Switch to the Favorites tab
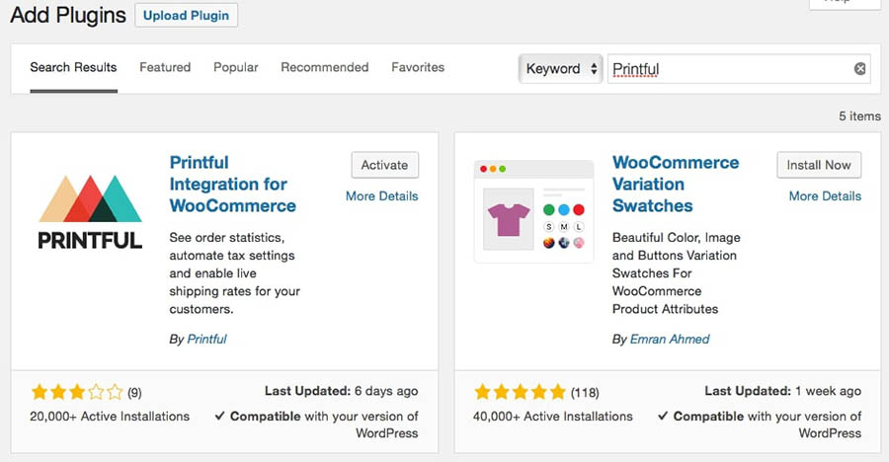Image resolution: width=889 pixels, height=462 pixels. [418, 67]
